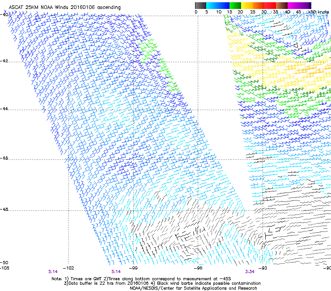The height and width of the screenshot is (291, 331).
Task: Click the purple '3:34' pass time label
Action: [x=250, y=272]
